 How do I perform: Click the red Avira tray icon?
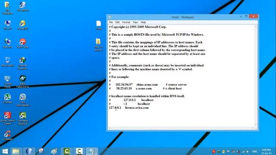(x=214, y=152)
